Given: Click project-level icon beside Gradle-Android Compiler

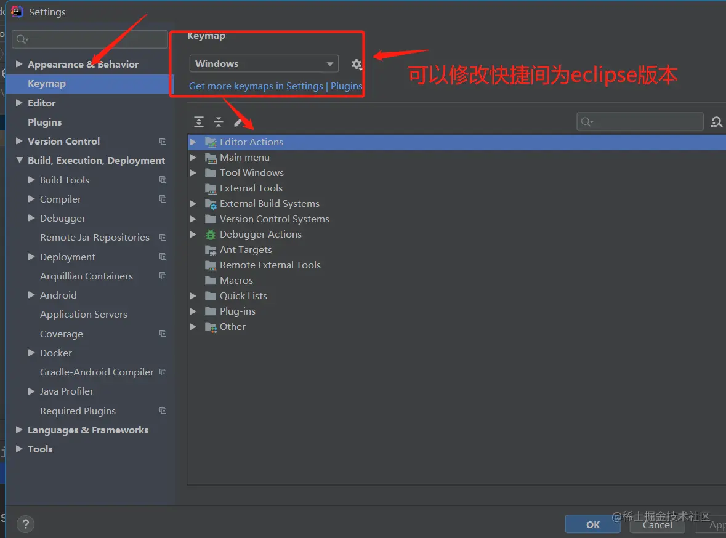Looking at the screenshot, I should coord(163,372).
